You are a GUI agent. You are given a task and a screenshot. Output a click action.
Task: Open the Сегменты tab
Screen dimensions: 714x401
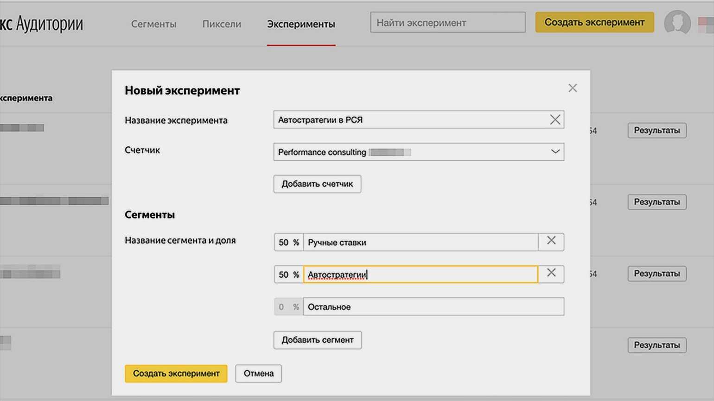[153, 24]
